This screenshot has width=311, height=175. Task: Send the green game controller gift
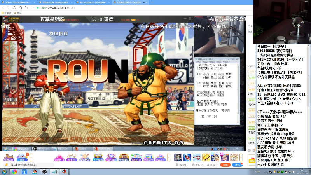tap(136, 157)
